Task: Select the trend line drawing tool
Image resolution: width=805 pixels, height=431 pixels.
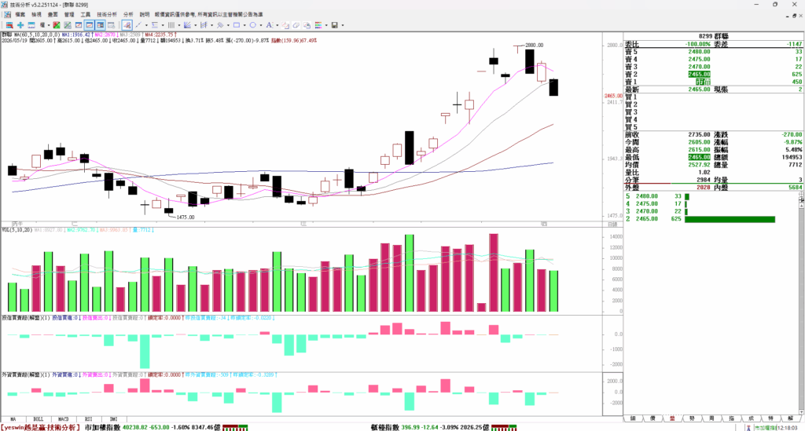Action: click(138, 24)
